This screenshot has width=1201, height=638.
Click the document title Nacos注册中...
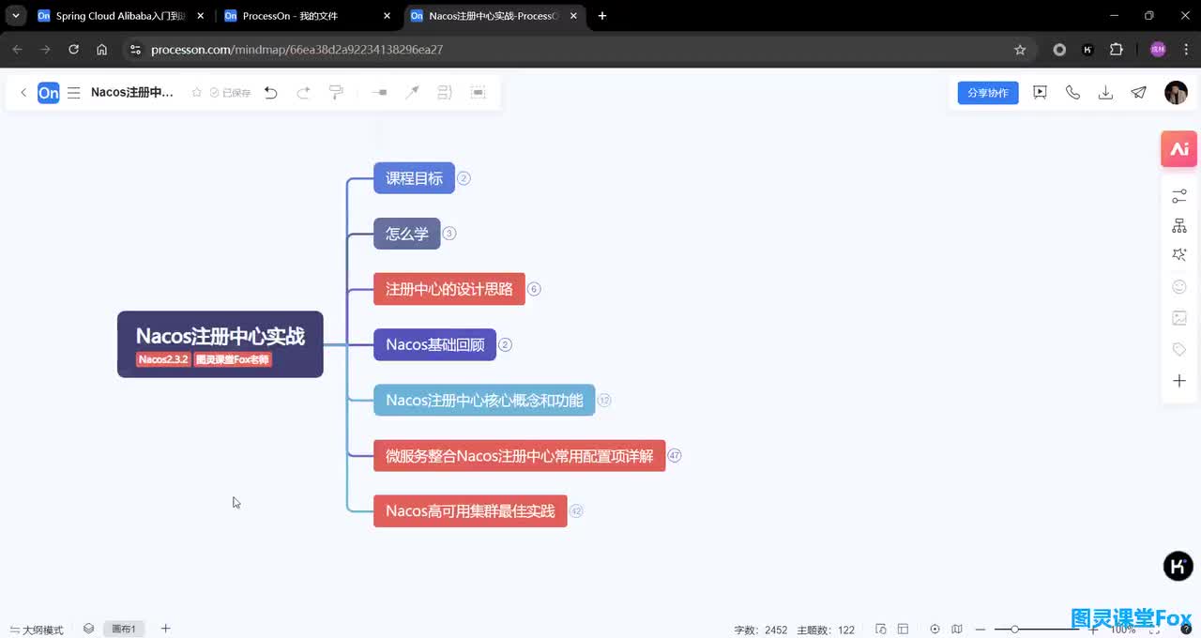[x=132, y=93]
